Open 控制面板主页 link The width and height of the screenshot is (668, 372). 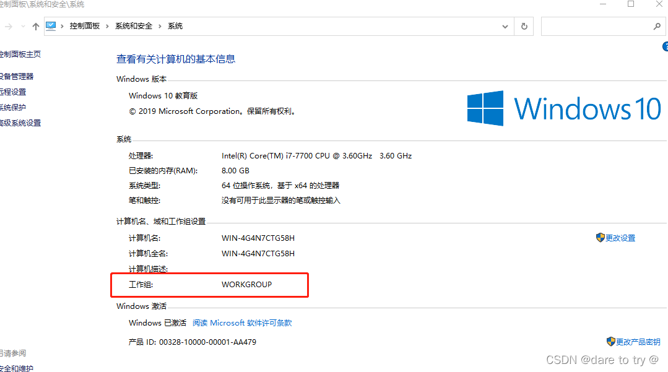(20, 54)
